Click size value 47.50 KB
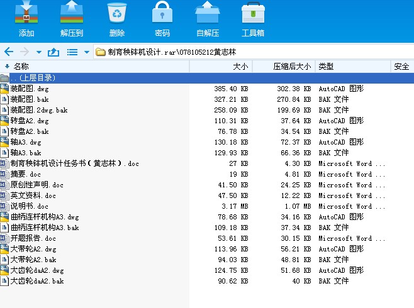This screenshot has height=308, width=414. (x=233, y=195)
